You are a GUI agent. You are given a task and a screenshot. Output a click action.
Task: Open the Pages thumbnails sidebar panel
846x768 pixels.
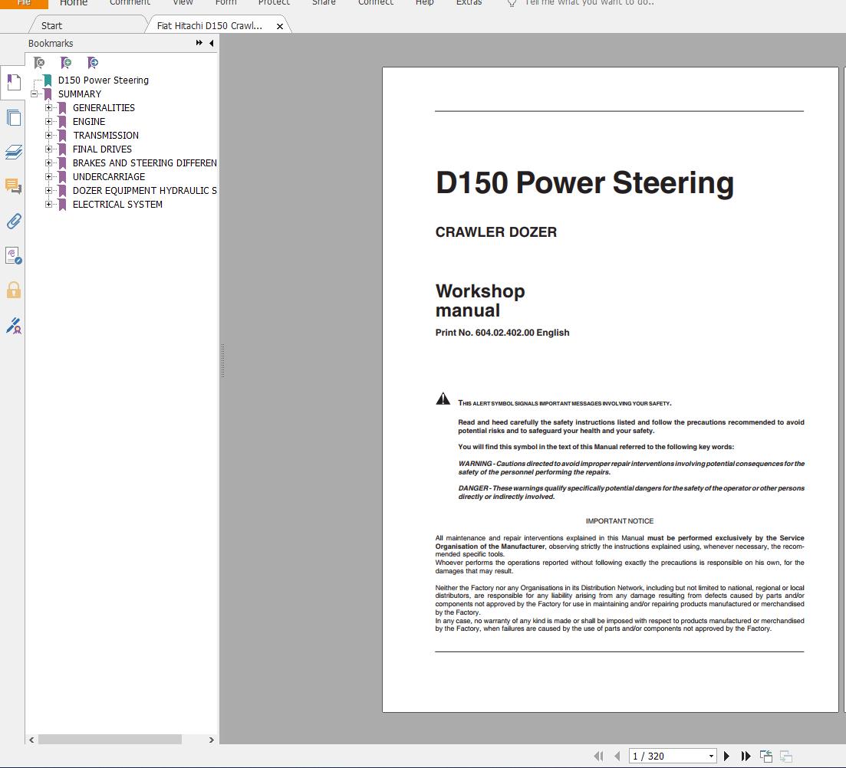(14, 117)
